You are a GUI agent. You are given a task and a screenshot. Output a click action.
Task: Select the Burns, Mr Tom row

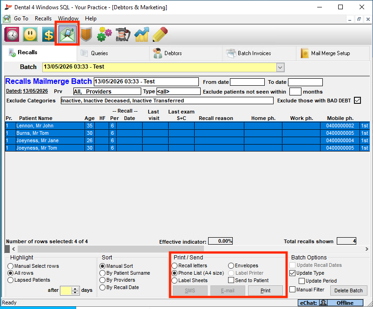coord(187,133)
